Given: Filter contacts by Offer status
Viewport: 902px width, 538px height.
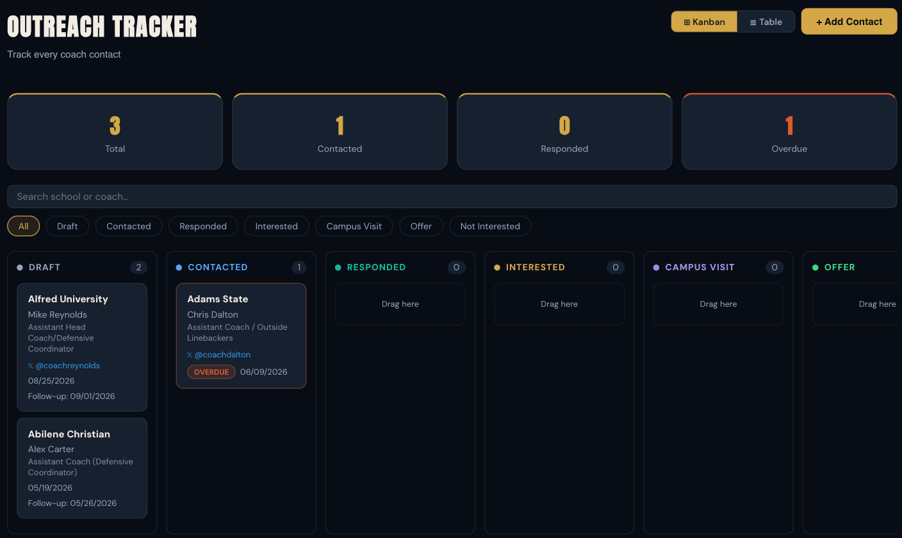Looking at the screenshot, I should (x=421, y=226).
